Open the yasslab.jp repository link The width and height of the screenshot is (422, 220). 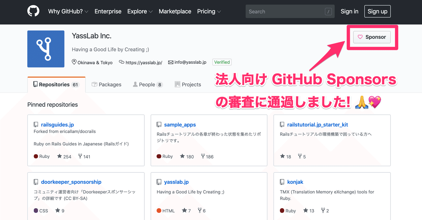(176, 182)
